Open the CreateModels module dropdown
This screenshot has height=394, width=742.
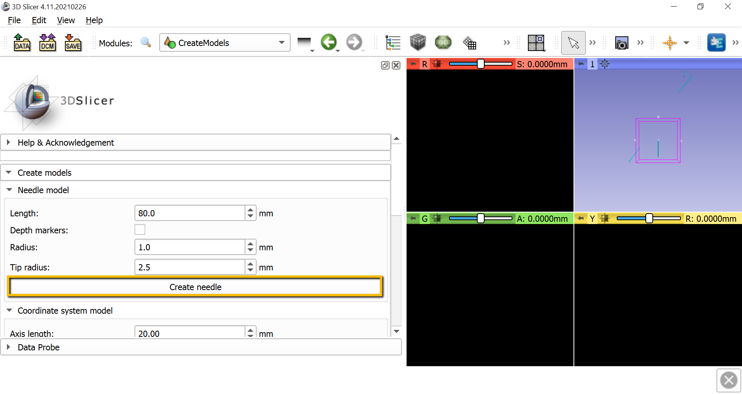(225, 42)
